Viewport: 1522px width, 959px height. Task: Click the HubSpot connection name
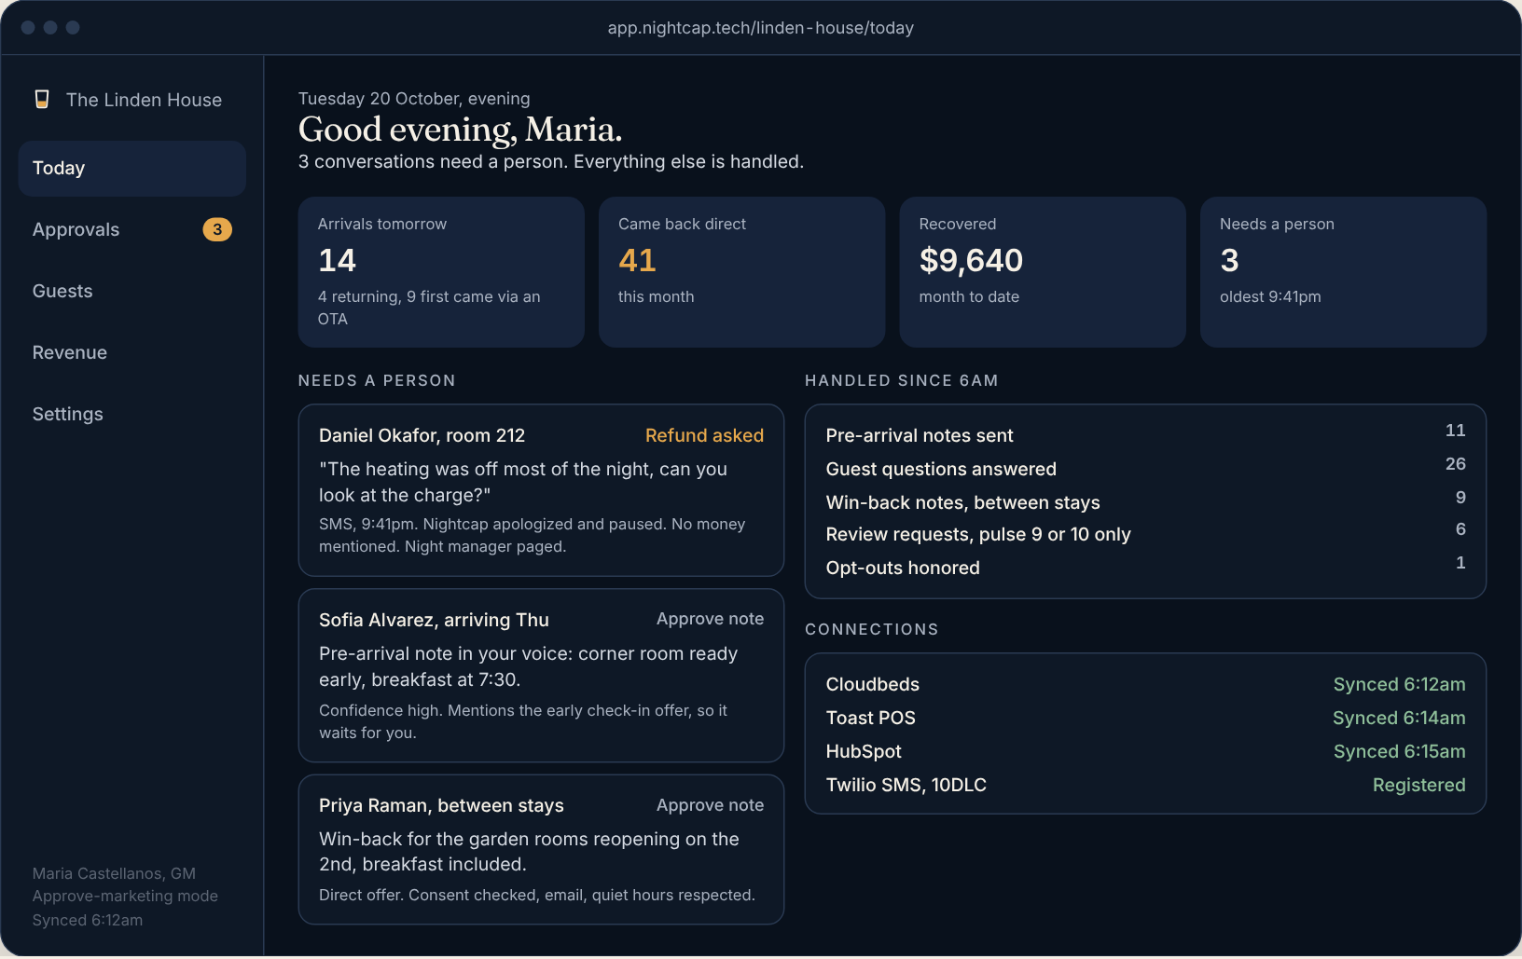click(x=864, y=751)
